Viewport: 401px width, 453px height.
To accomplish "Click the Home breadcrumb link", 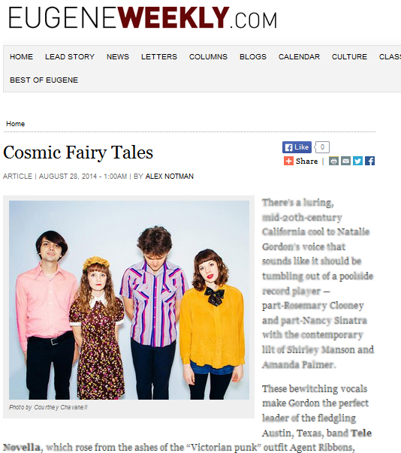I will (15, 124).
